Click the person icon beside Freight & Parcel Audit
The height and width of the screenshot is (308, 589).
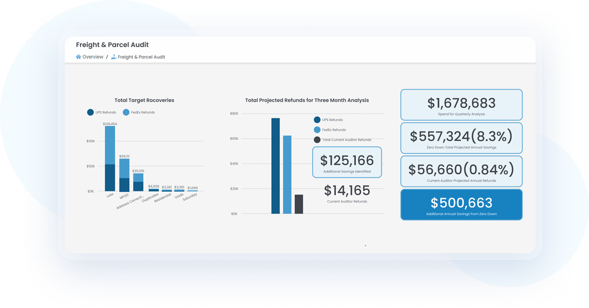113,56
